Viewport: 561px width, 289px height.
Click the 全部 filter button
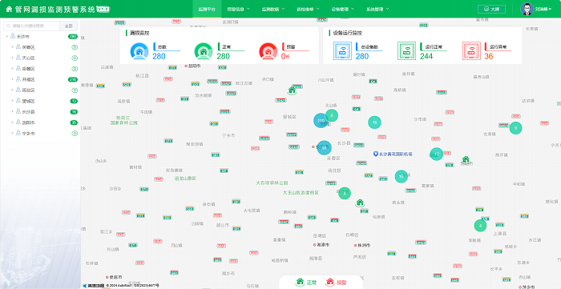(x=68, y=26)
